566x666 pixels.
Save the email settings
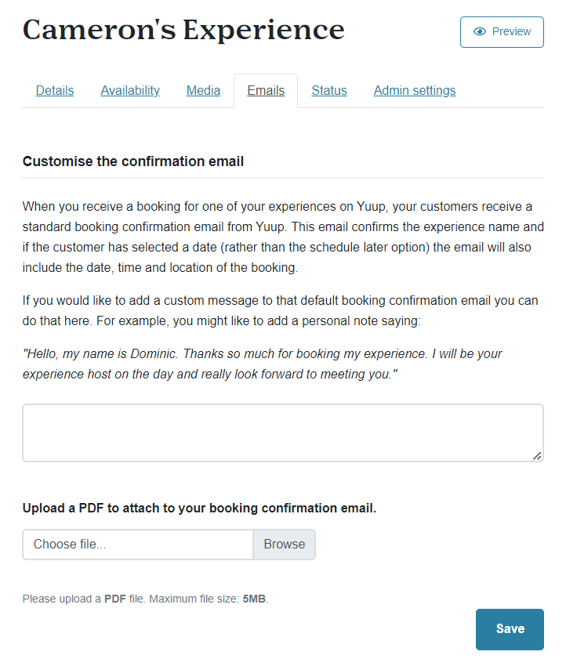click(510, 629)
